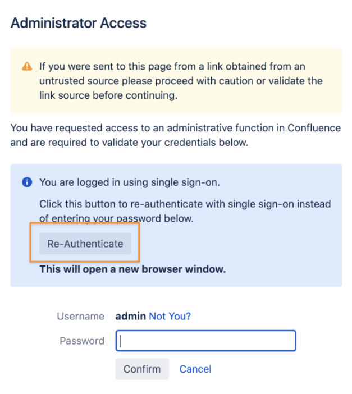Click the admin username text

pyautogui.click(x=130, y=316)
